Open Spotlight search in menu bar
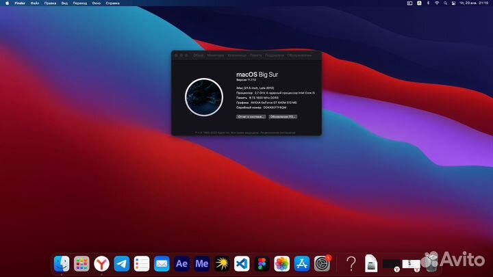Viewport: 493px width, 277px height. coord(445,3)
